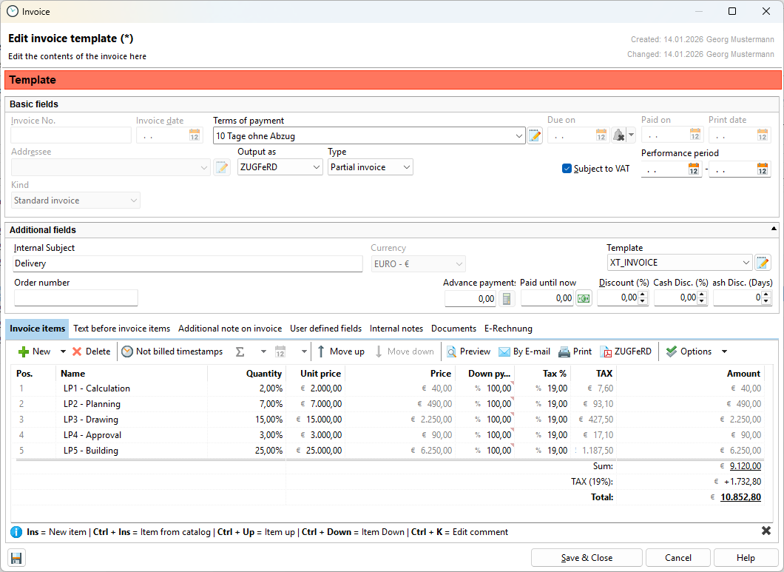Viewport: 784px width, 572px height.
Task: Delete the selected invoice item
Action: coord(91,351)
